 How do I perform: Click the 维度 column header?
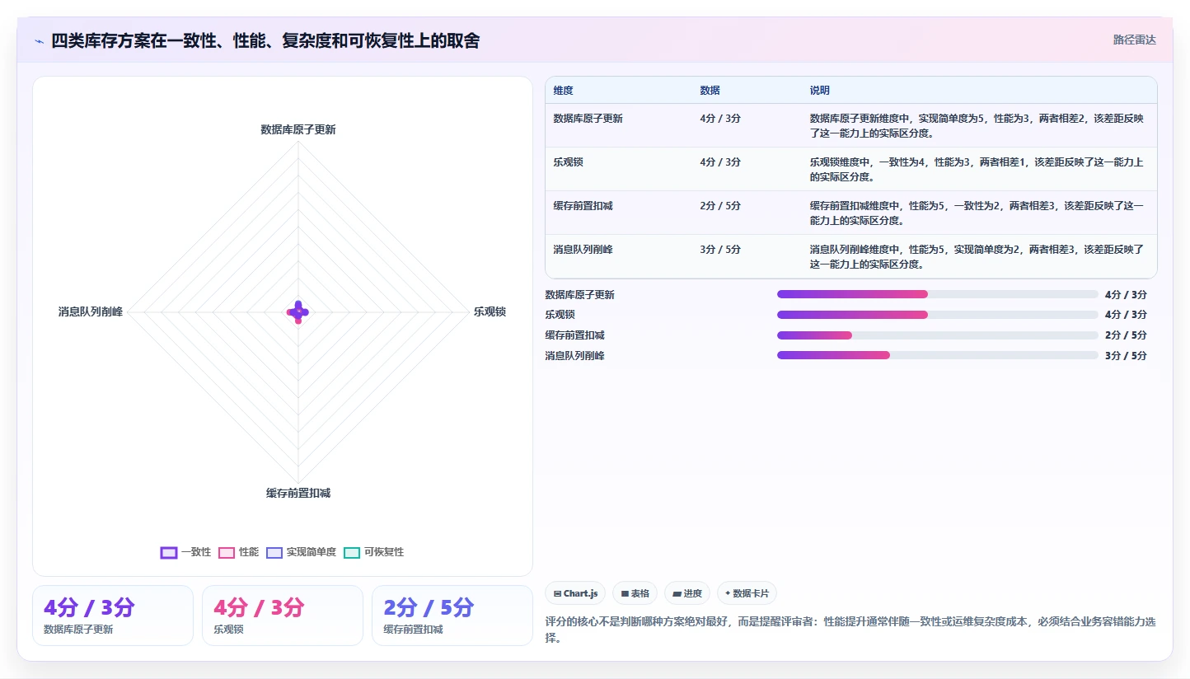coord(564,90)
